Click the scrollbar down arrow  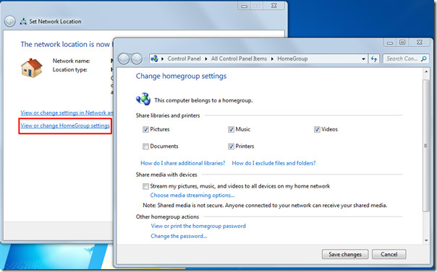426,240
